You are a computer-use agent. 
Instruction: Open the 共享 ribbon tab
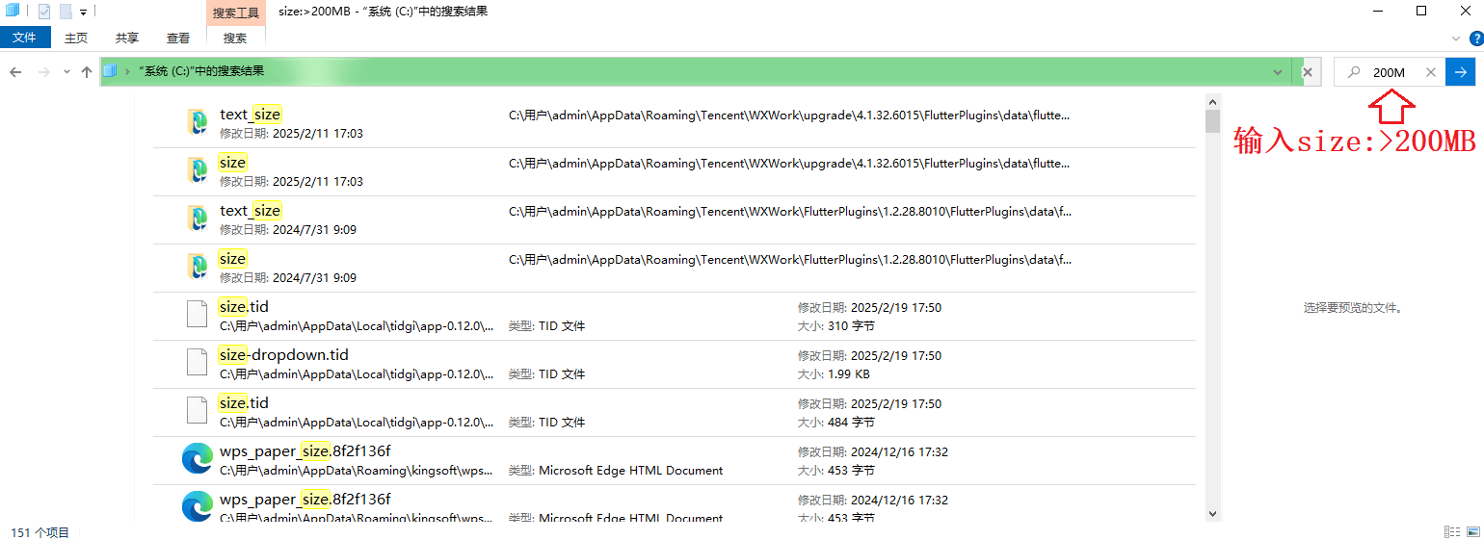(x=127, y=38)
